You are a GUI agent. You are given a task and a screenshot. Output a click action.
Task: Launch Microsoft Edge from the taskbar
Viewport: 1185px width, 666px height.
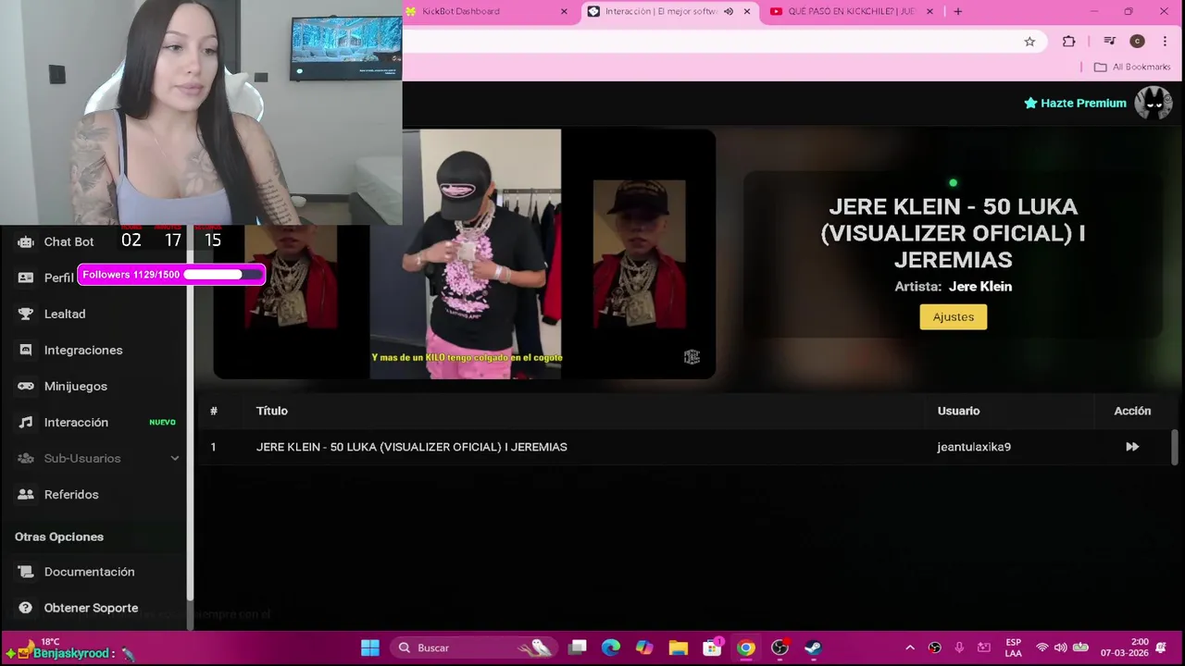[611, 647]
